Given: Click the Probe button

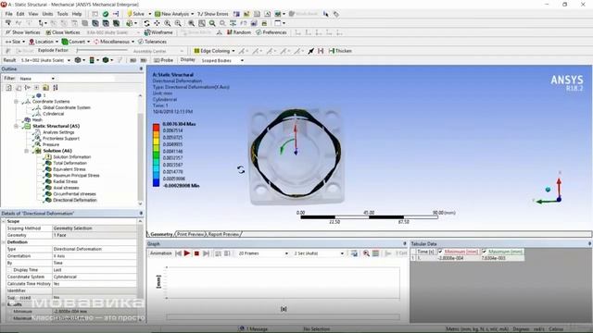Looking at the screenshot, I should point(164,60).
